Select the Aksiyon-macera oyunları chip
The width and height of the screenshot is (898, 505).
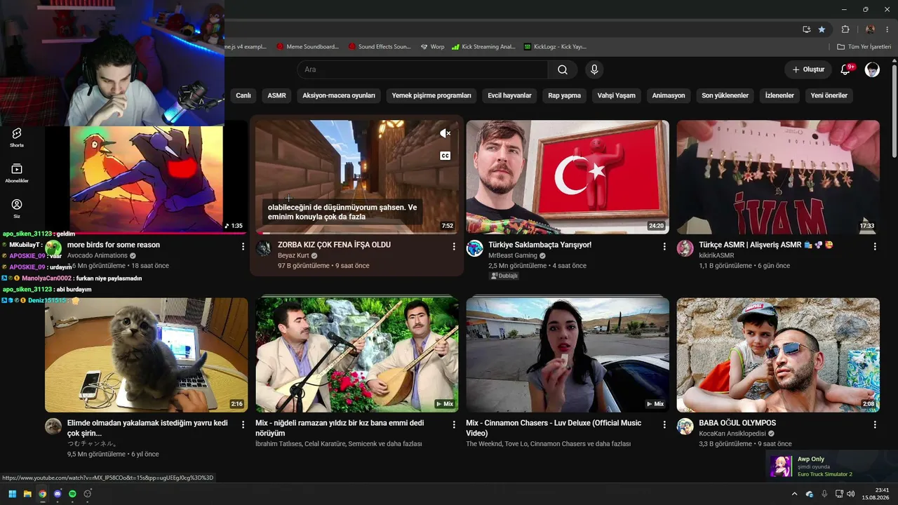(x=339, y=95)
